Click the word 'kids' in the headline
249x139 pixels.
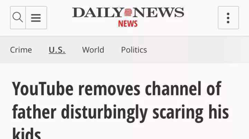[27, 133]
